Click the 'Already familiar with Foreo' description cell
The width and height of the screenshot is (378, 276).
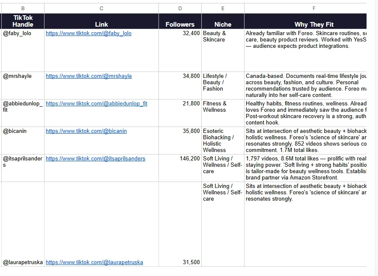point(306,50)
